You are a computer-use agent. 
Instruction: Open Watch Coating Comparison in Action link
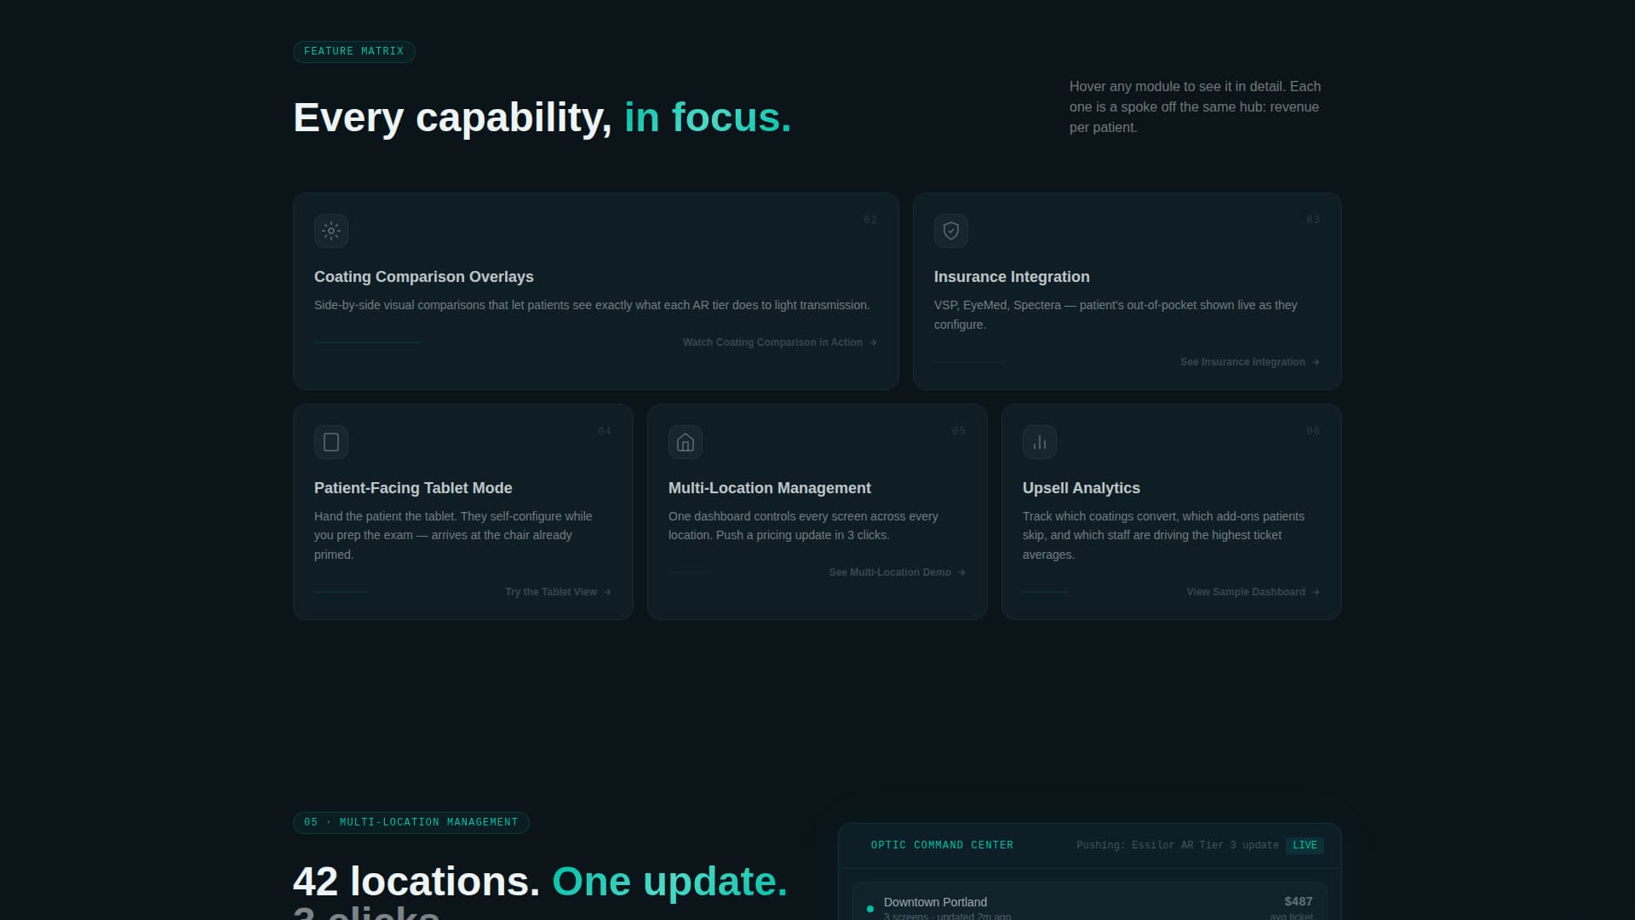pyautogui.click(x=779, y=342)
